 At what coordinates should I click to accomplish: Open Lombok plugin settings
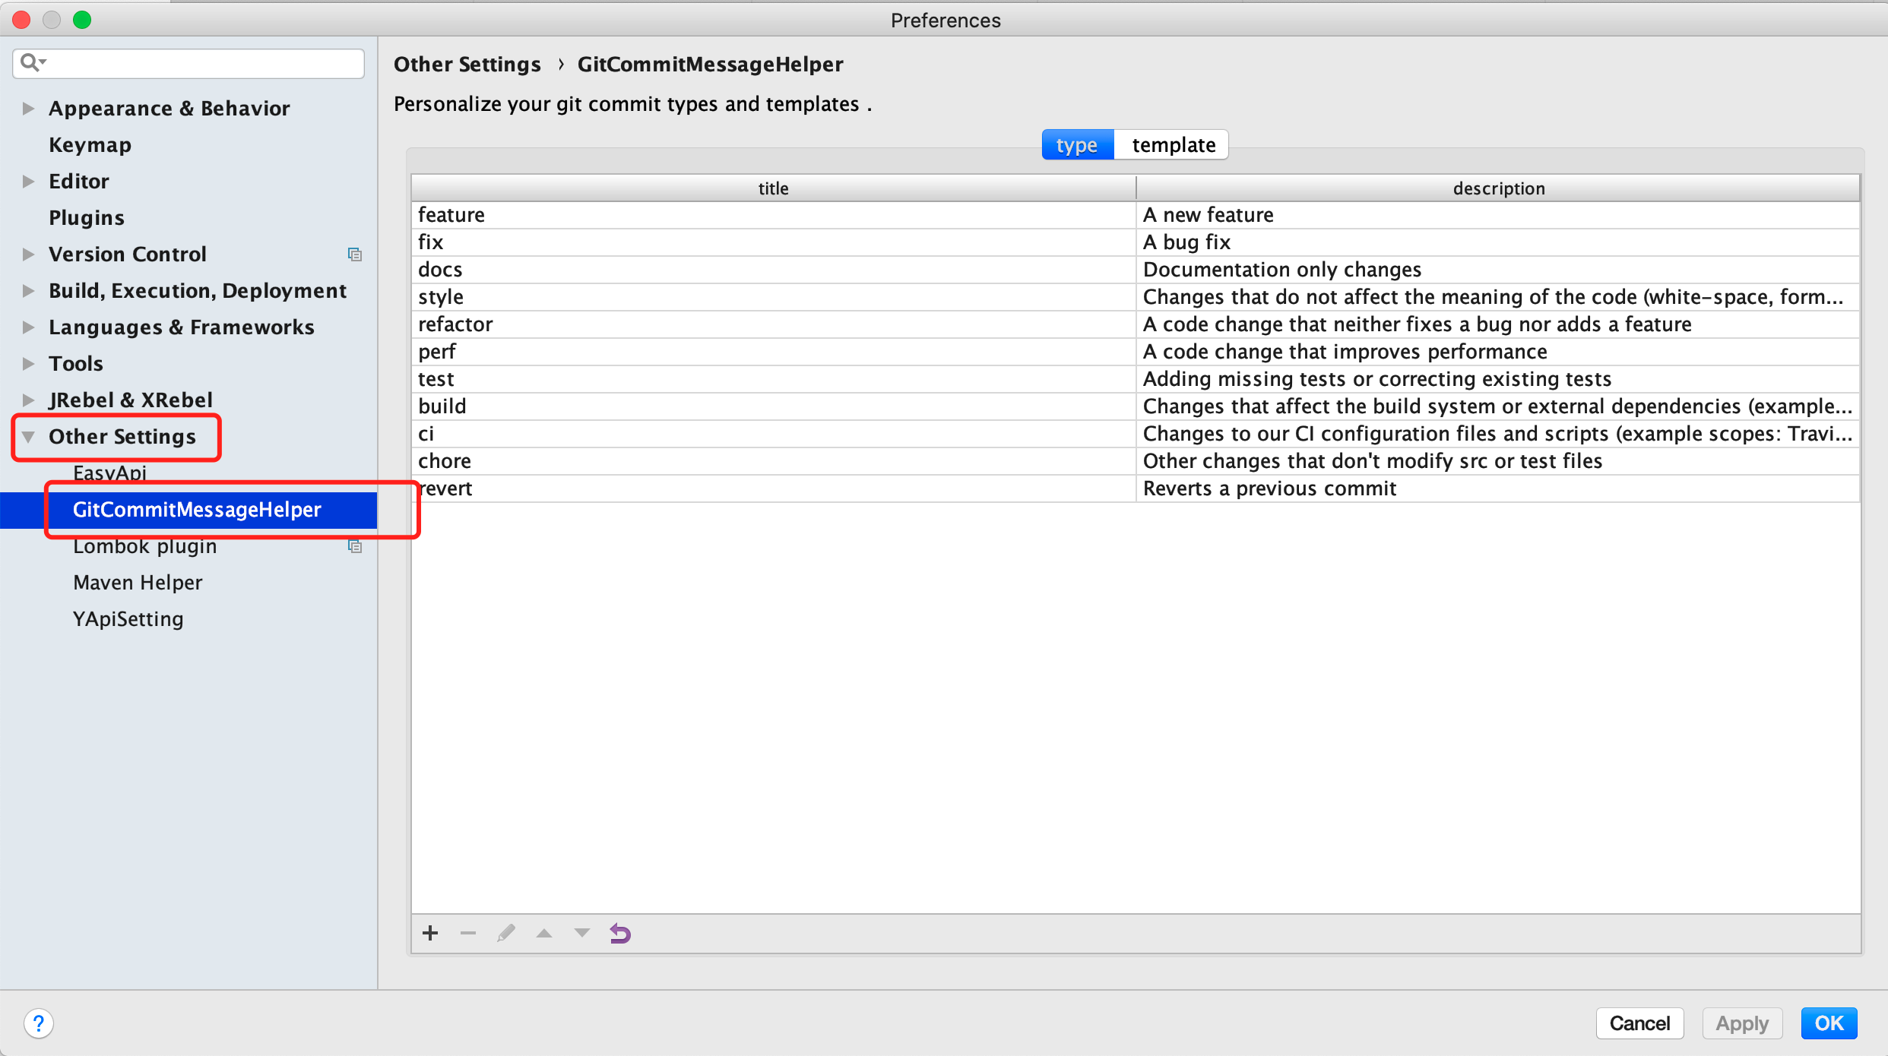click(144, 546)
